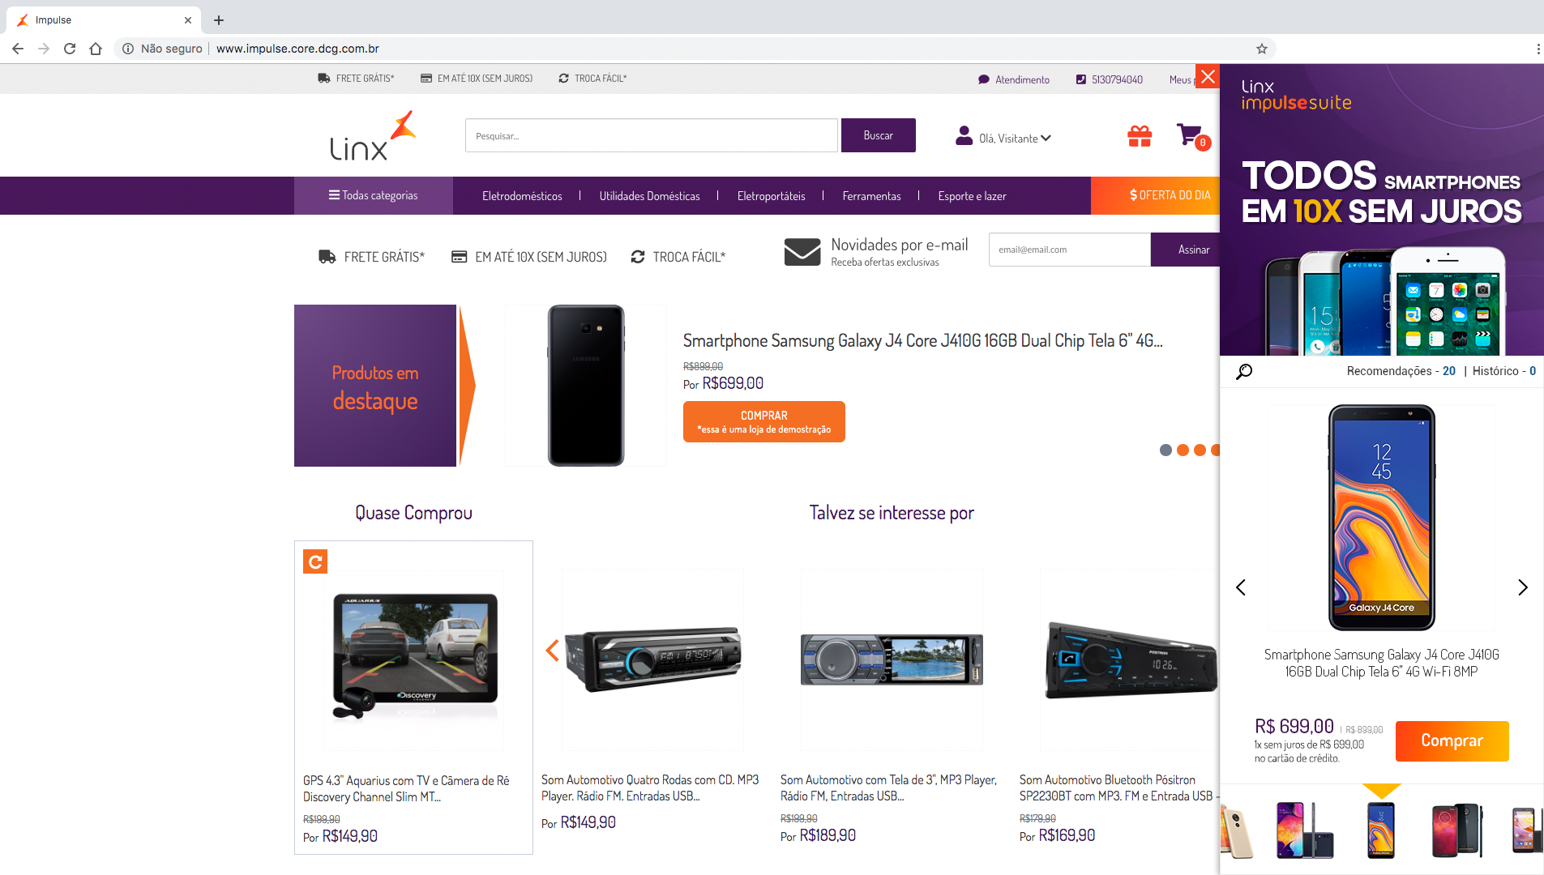Click the browser address bar URL
This screenshot has height=875, width=1544.
(x=297, y=49)
